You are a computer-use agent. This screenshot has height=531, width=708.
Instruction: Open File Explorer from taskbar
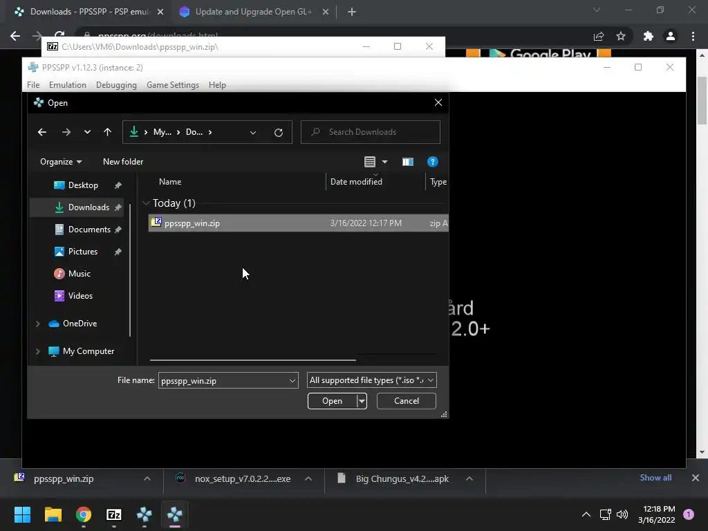click(x=53, y=514)
